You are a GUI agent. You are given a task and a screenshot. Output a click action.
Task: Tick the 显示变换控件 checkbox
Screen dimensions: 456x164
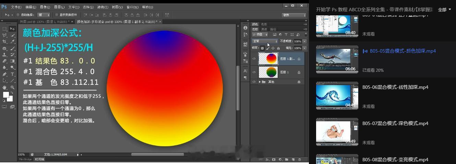click(x=57, y=15)
